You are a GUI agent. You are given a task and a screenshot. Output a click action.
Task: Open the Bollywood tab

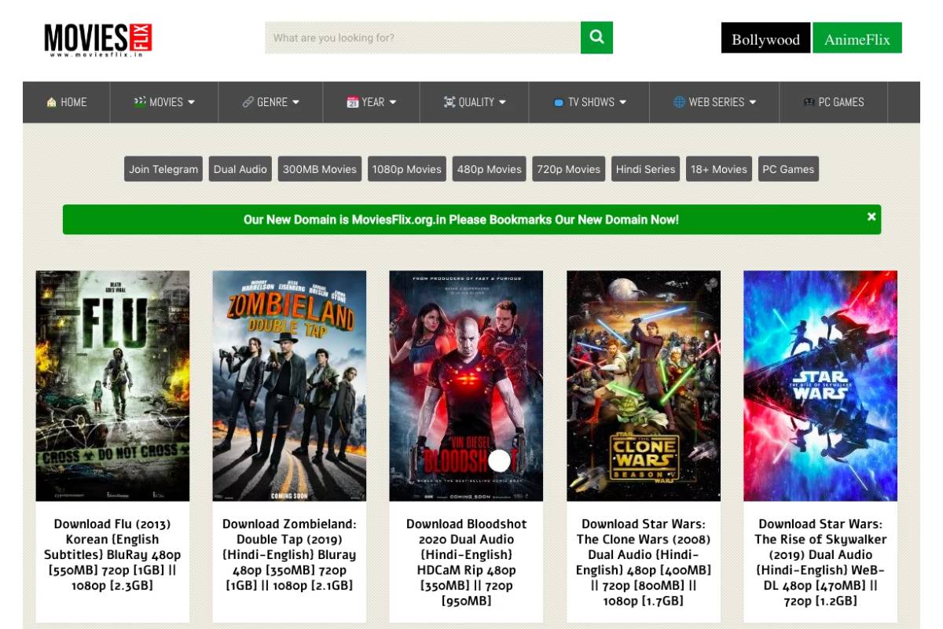[765, 39]
